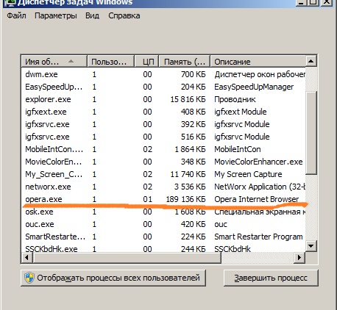
Task: Click the MobileIntCon description cell
Action: click(x=238, y=149)
